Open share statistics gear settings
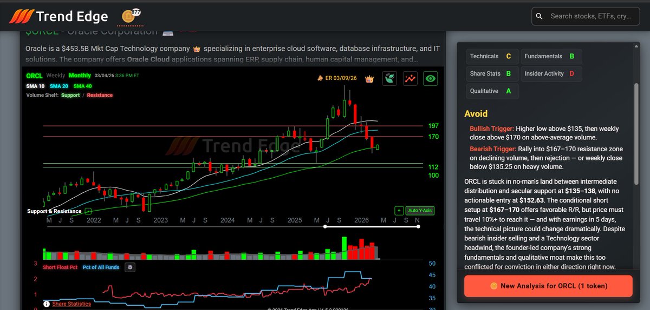650x310 pixels. click(x=129, y=267)
